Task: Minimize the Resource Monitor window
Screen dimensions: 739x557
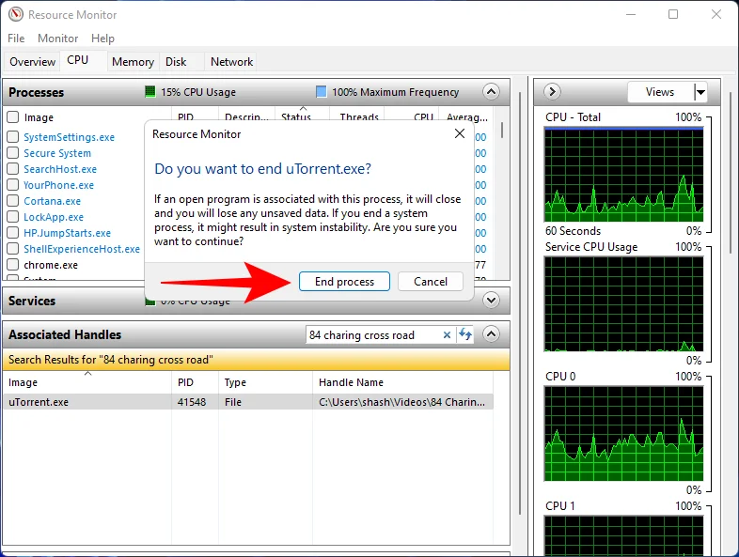Action: click(x=631, y=14)
